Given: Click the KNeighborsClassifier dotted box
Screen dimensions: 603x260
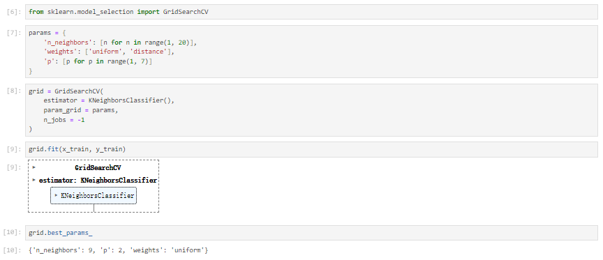Looking at the screenshot, I should (x=94, y=195).
